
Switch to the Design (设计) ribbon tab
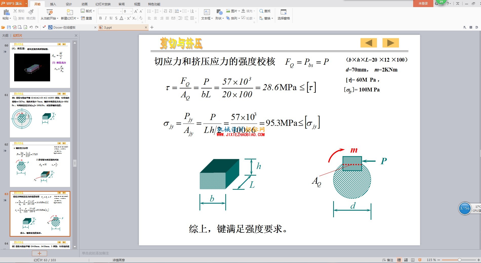point(69,4)
